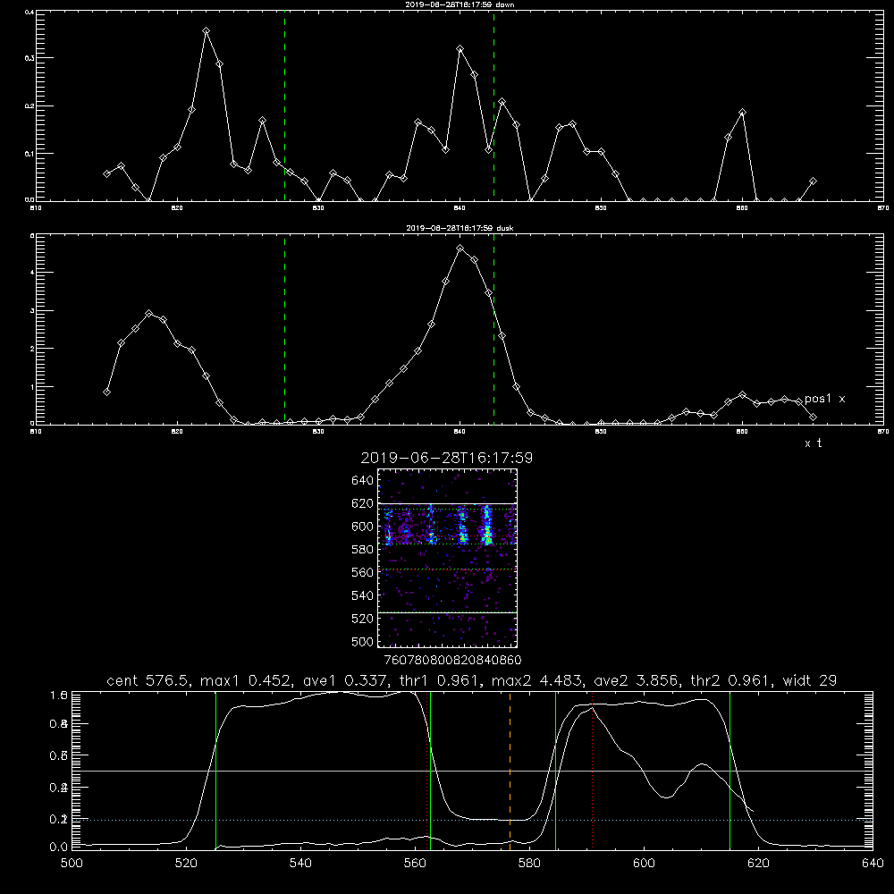Click the 640 label on the image y-axis
Screen dimensions: 894x894
(x=363, y=480)
